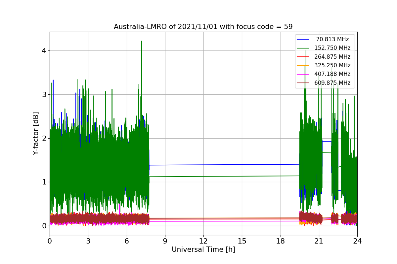Click the orange line swatch in the legend
This screenshot has height=264, width=397.
(303, 66)
